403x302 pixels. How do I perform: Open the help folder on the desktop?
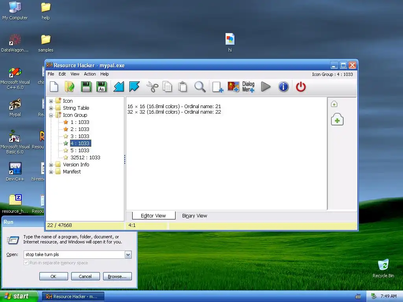pos(46,11)
